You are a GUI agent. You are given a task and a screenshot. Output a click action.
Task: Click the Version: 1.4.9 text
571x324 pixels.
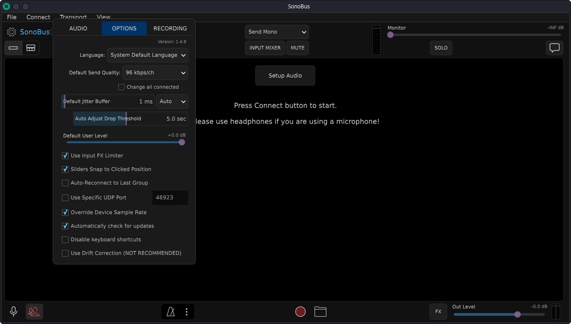(x=172, y=42)
